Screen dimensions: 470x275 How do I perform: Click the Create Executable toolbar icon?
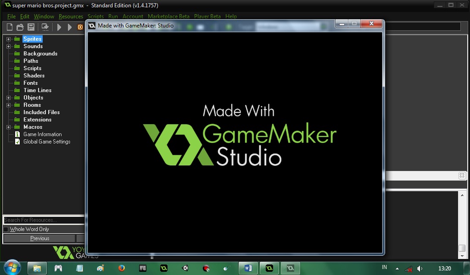45,27
